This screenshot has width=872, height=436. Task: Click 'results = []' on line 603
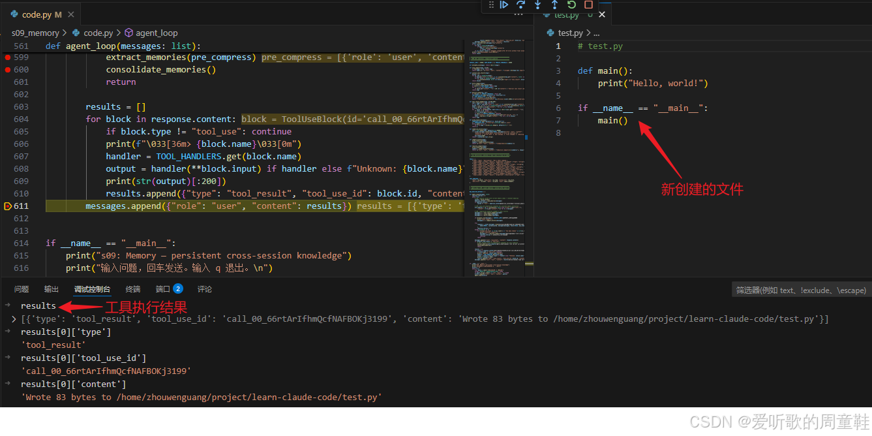(x=116, y=107)
